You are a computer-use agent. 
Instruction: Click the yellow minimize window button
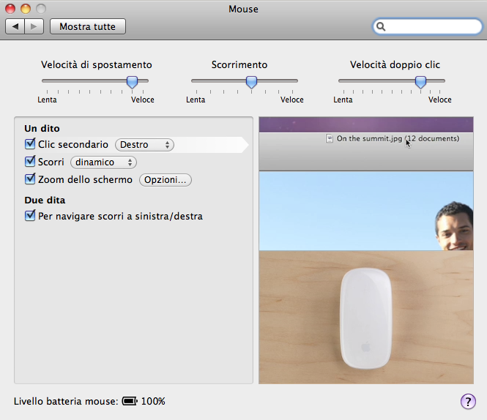(x=26, y=9)
